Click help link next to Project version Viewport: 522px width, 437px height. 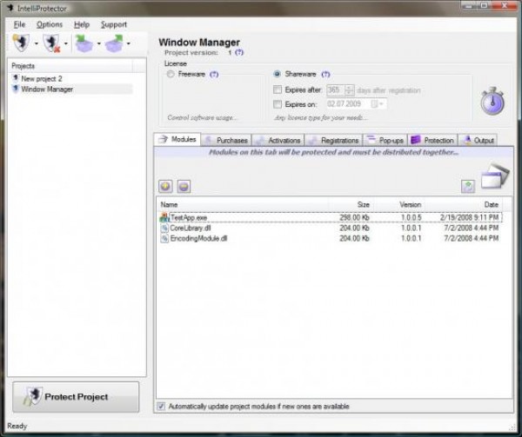[x=239, y=52]
